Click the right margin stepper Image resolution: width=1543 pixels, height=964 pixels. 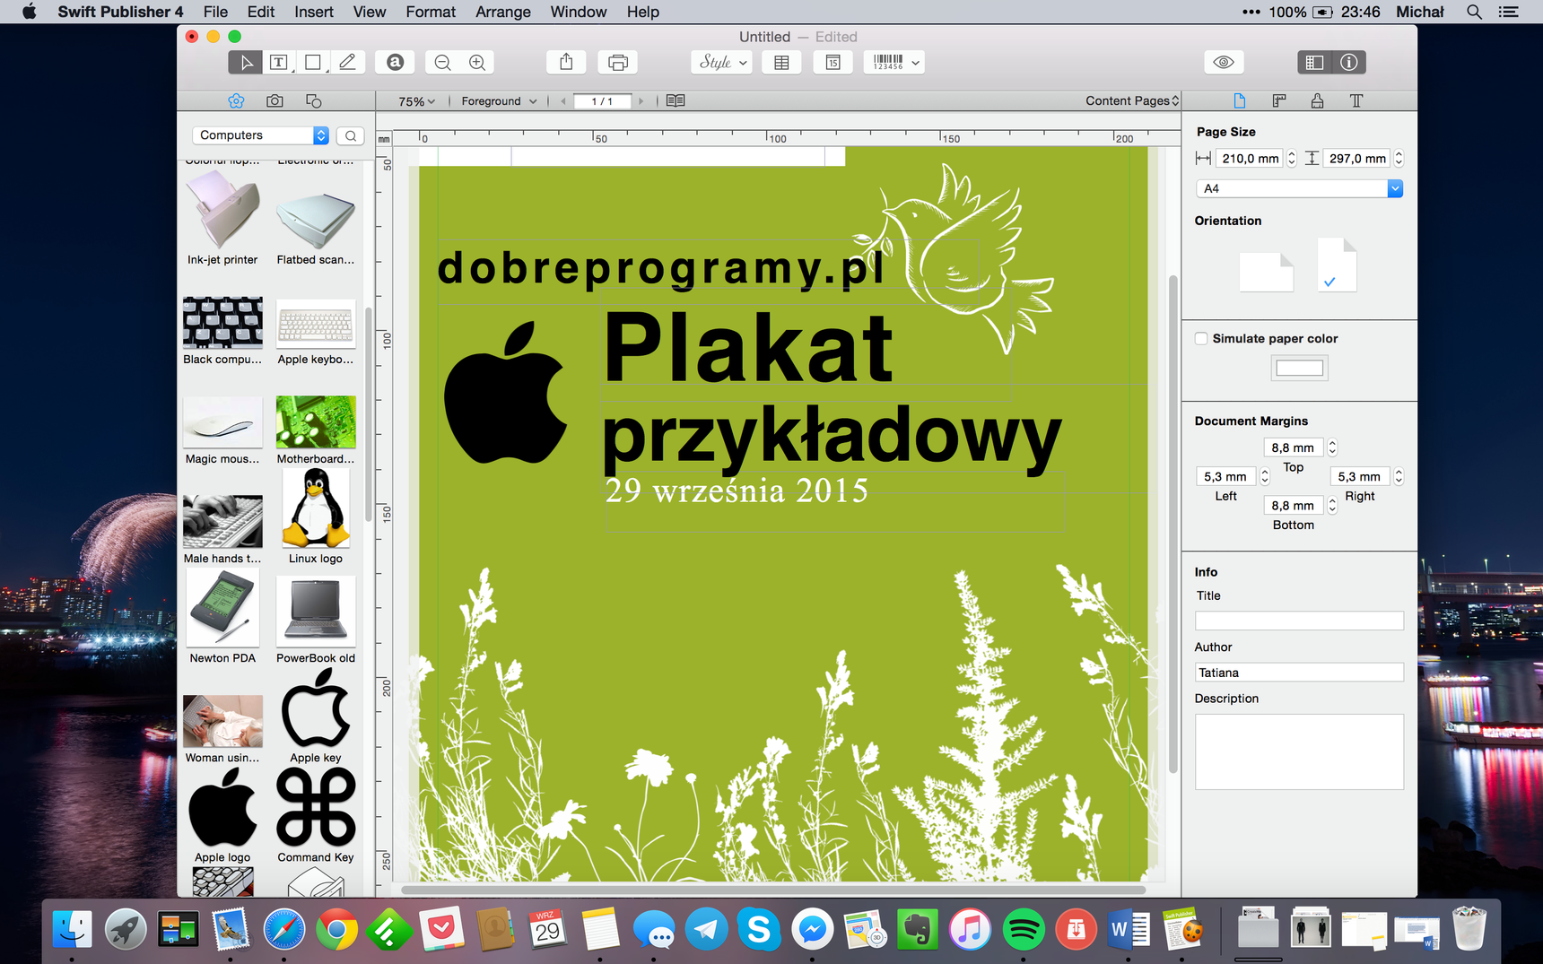[x=1399, y=476]
